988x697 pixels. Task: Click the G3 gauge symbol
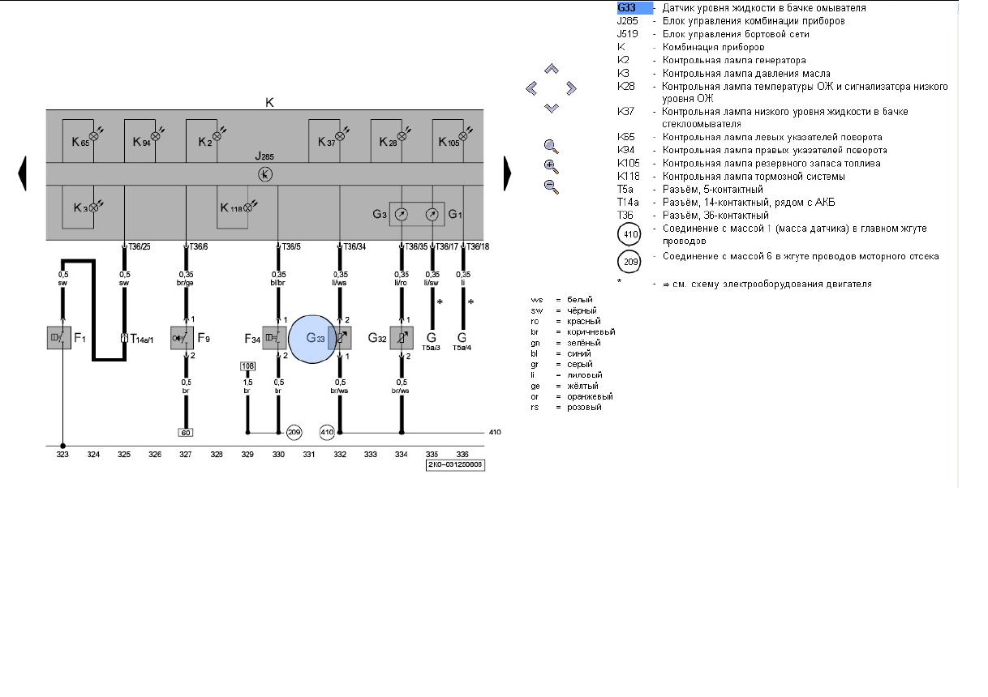click(401, 215)
